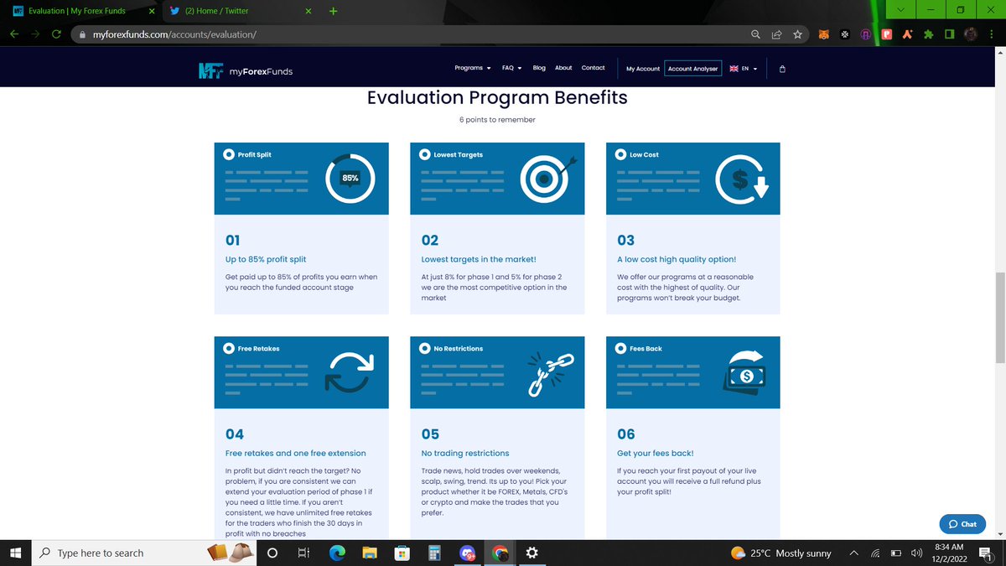The image size is (1006, 566).
Task: Select the No Restrictions radio circle
Action: pos(425,348)
